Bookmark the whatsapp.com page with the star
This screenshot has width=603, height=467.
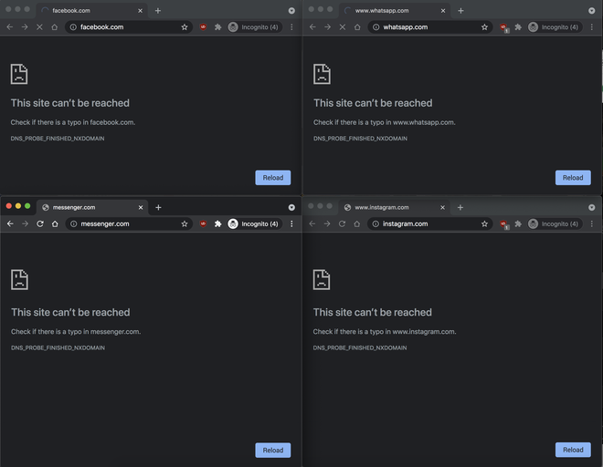(x=484, y=27)
